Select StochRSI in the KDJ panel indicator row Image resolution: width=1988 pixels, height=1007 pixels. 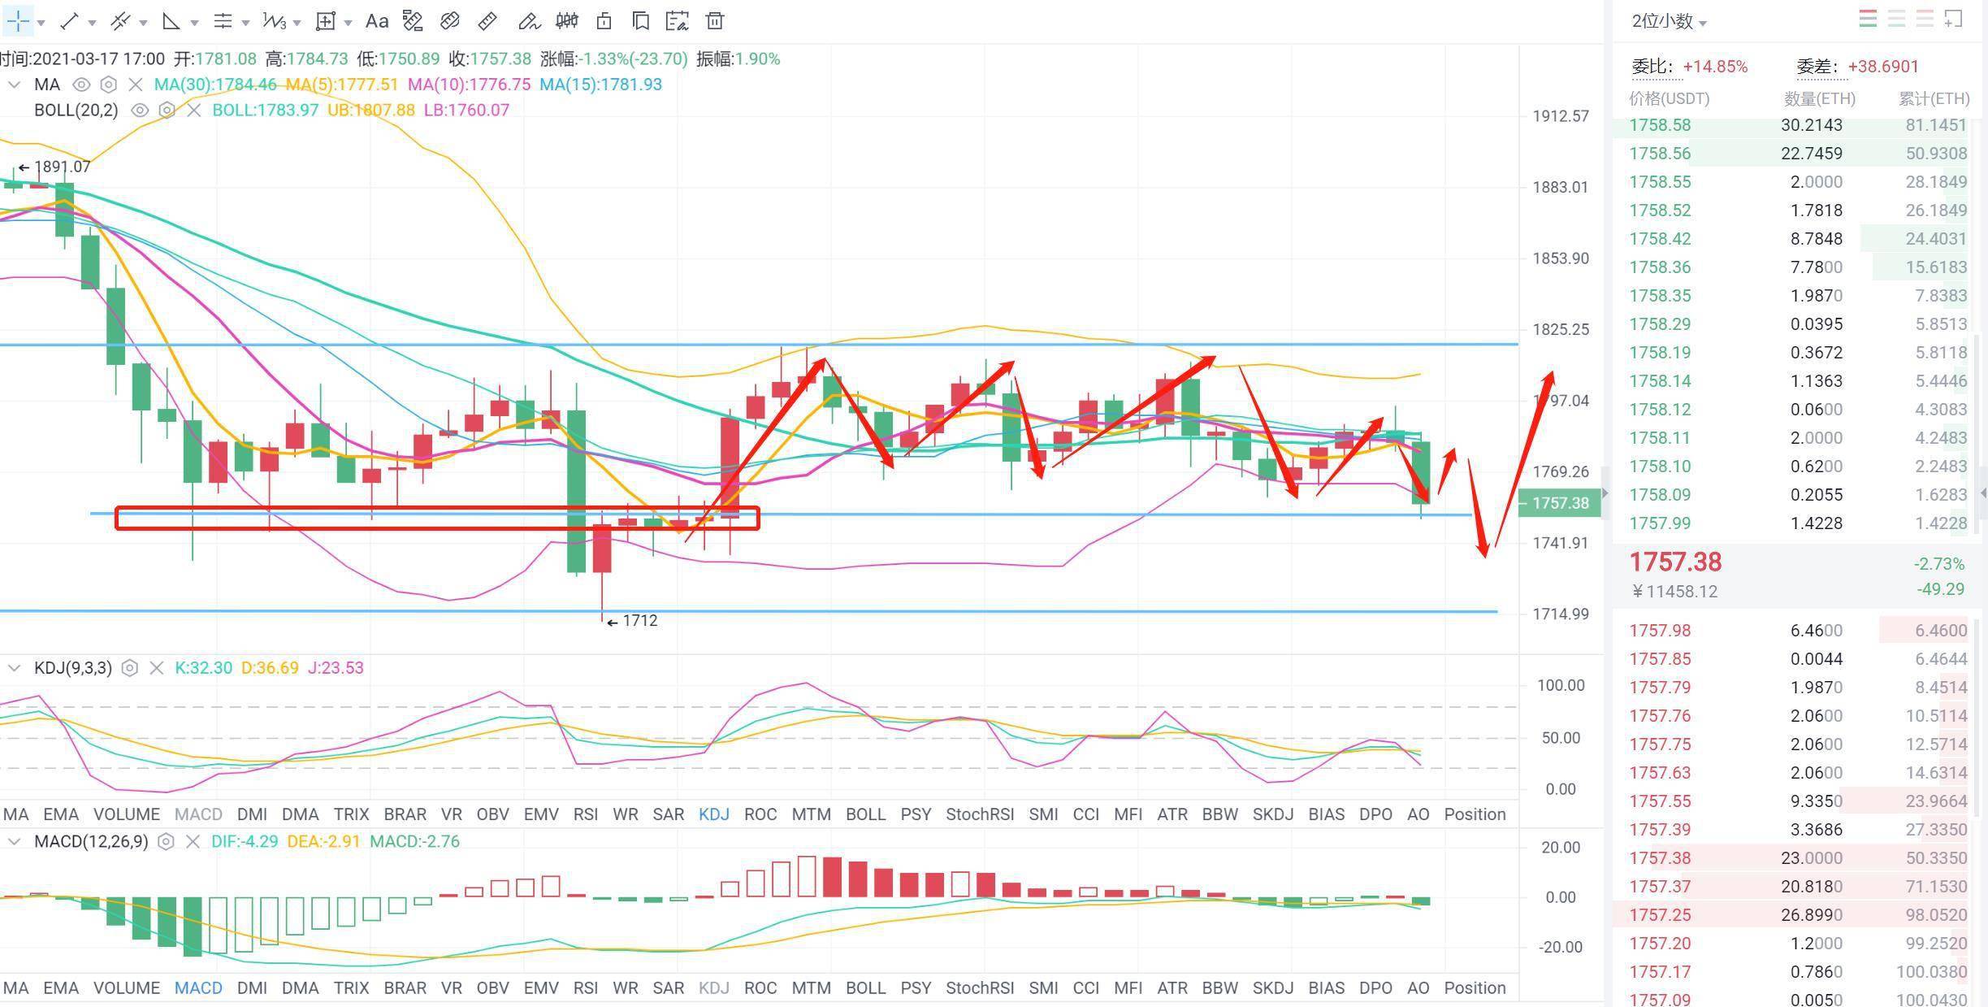(980, 814)
